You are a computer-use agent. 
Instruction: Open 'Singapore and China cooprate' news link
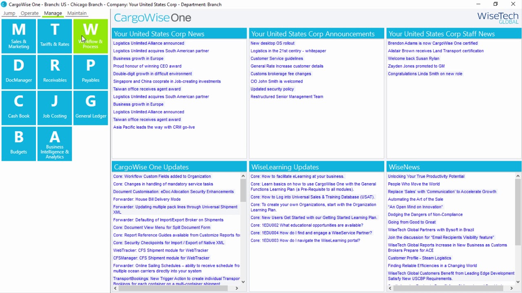tap(167, 81)
